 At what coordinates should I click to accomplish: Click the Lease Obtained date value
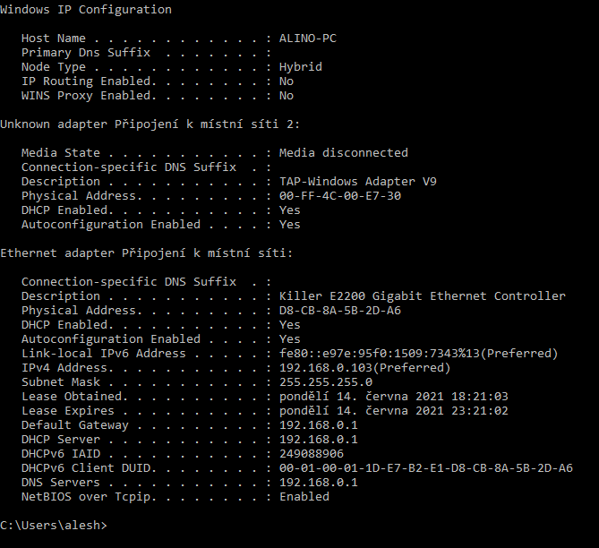point(393,397)
